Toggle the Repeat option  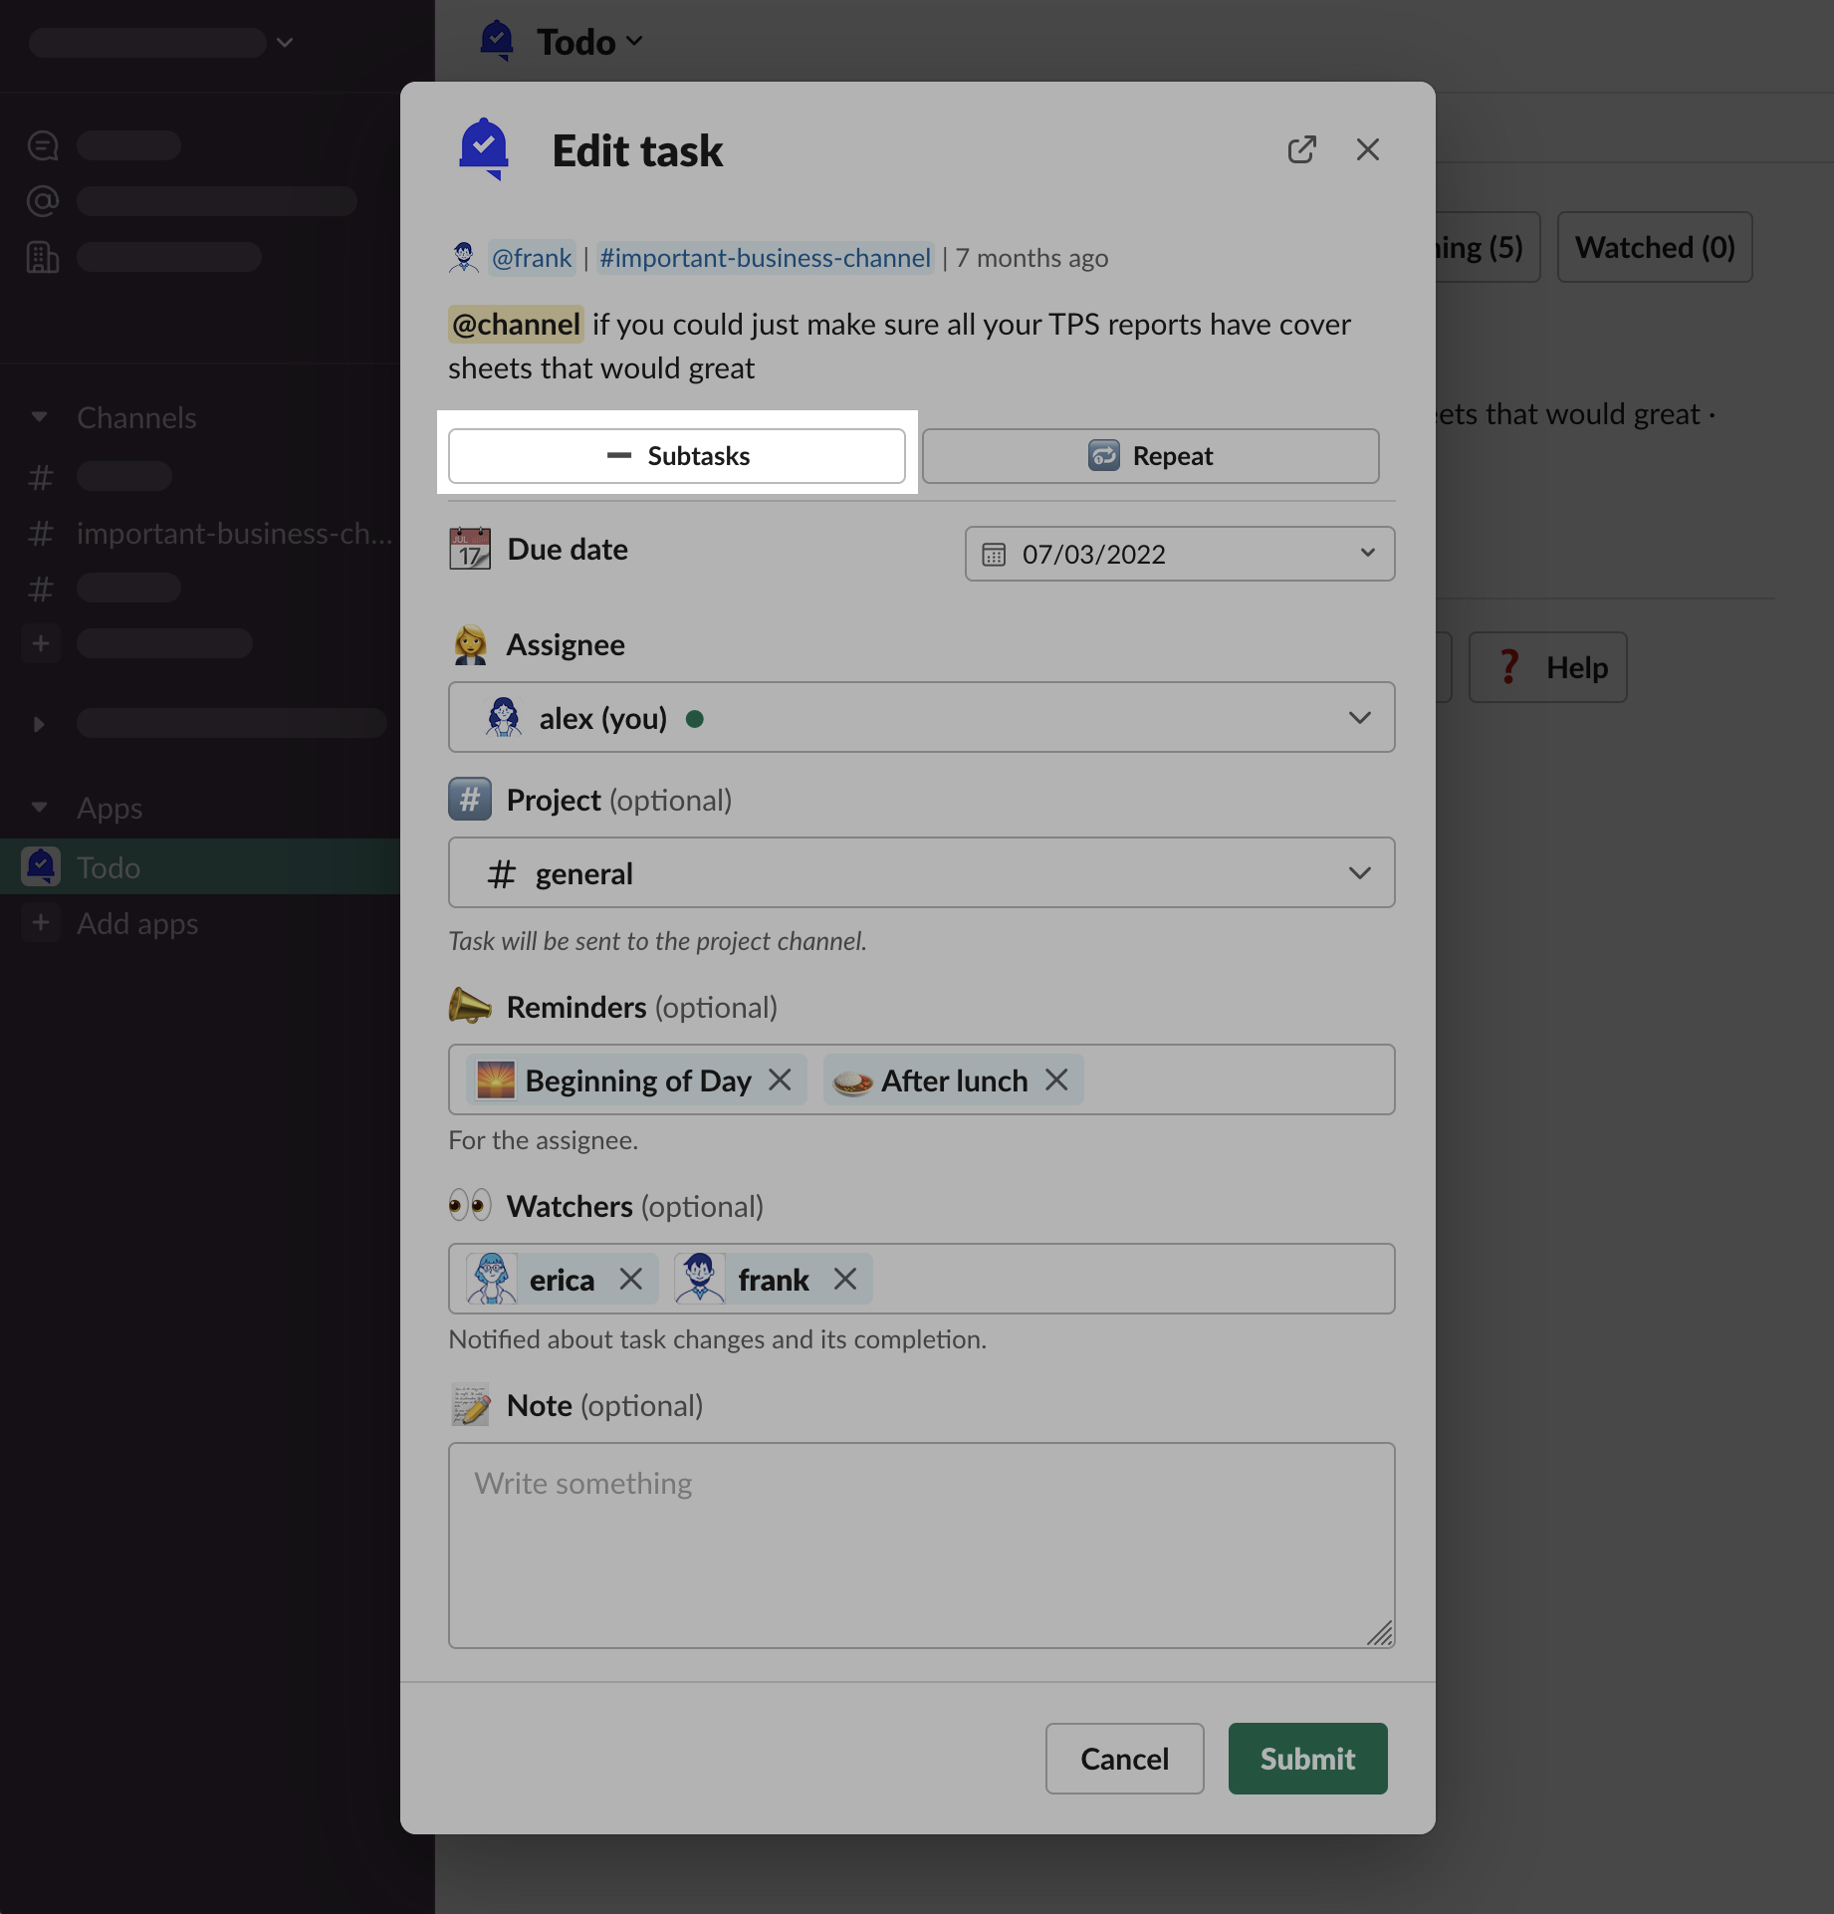point(1150,456)
